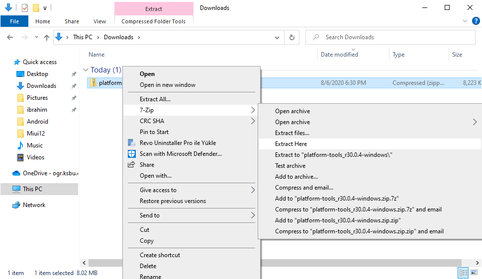Go back using the Back arrow
The width and height of the screenshot is (482, 279).
click(x=10, y=37)
